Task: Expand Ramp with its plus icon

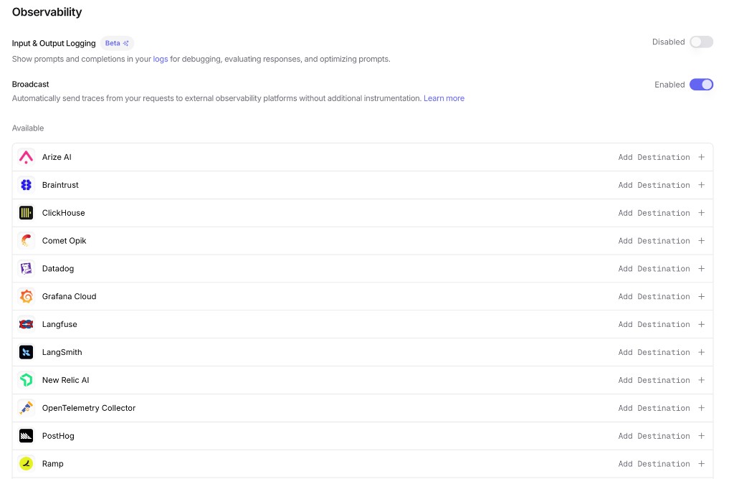Action: pyautogui.click(x=702, y=464)
